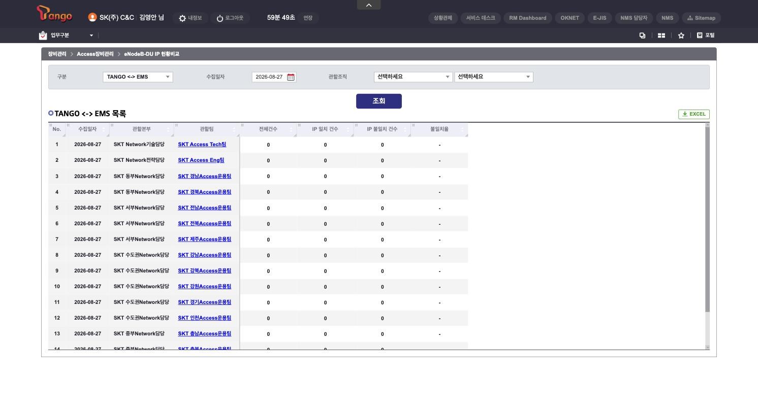Click the orange user profile icon
758x412 pixels.
[x=92, y=17]
